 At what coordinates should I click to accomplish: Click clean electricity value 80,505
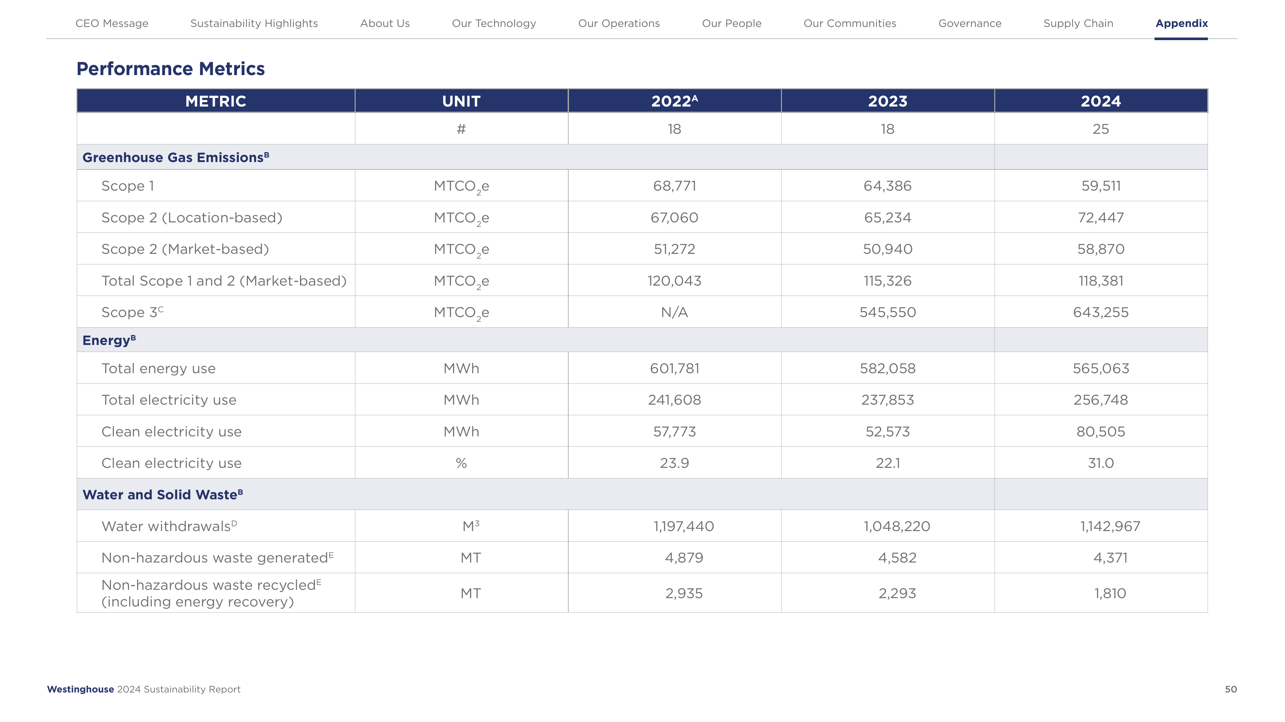(1101, 432)
